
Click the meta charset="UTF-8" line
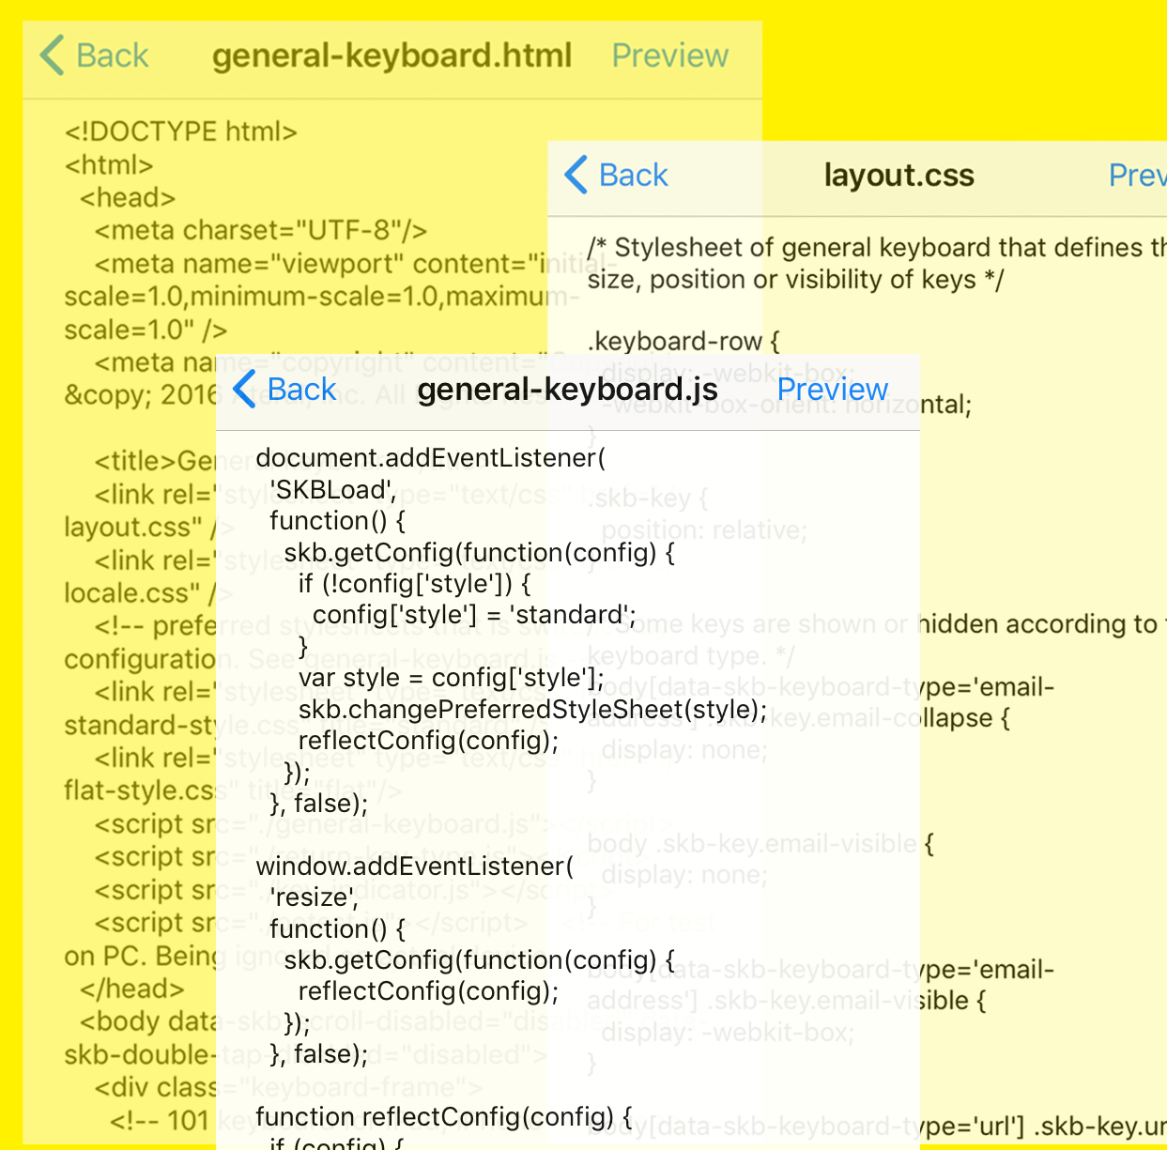point(261,231)
